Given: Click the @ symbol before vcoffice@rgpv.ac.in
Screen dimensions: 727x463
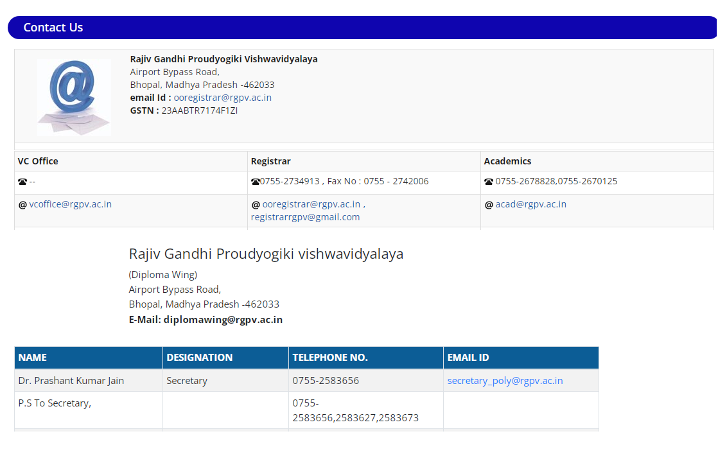Looking at the screenshot, I should click(22, 204).
